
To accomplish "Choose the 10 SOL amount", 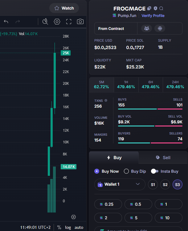I will click(168, 218).
